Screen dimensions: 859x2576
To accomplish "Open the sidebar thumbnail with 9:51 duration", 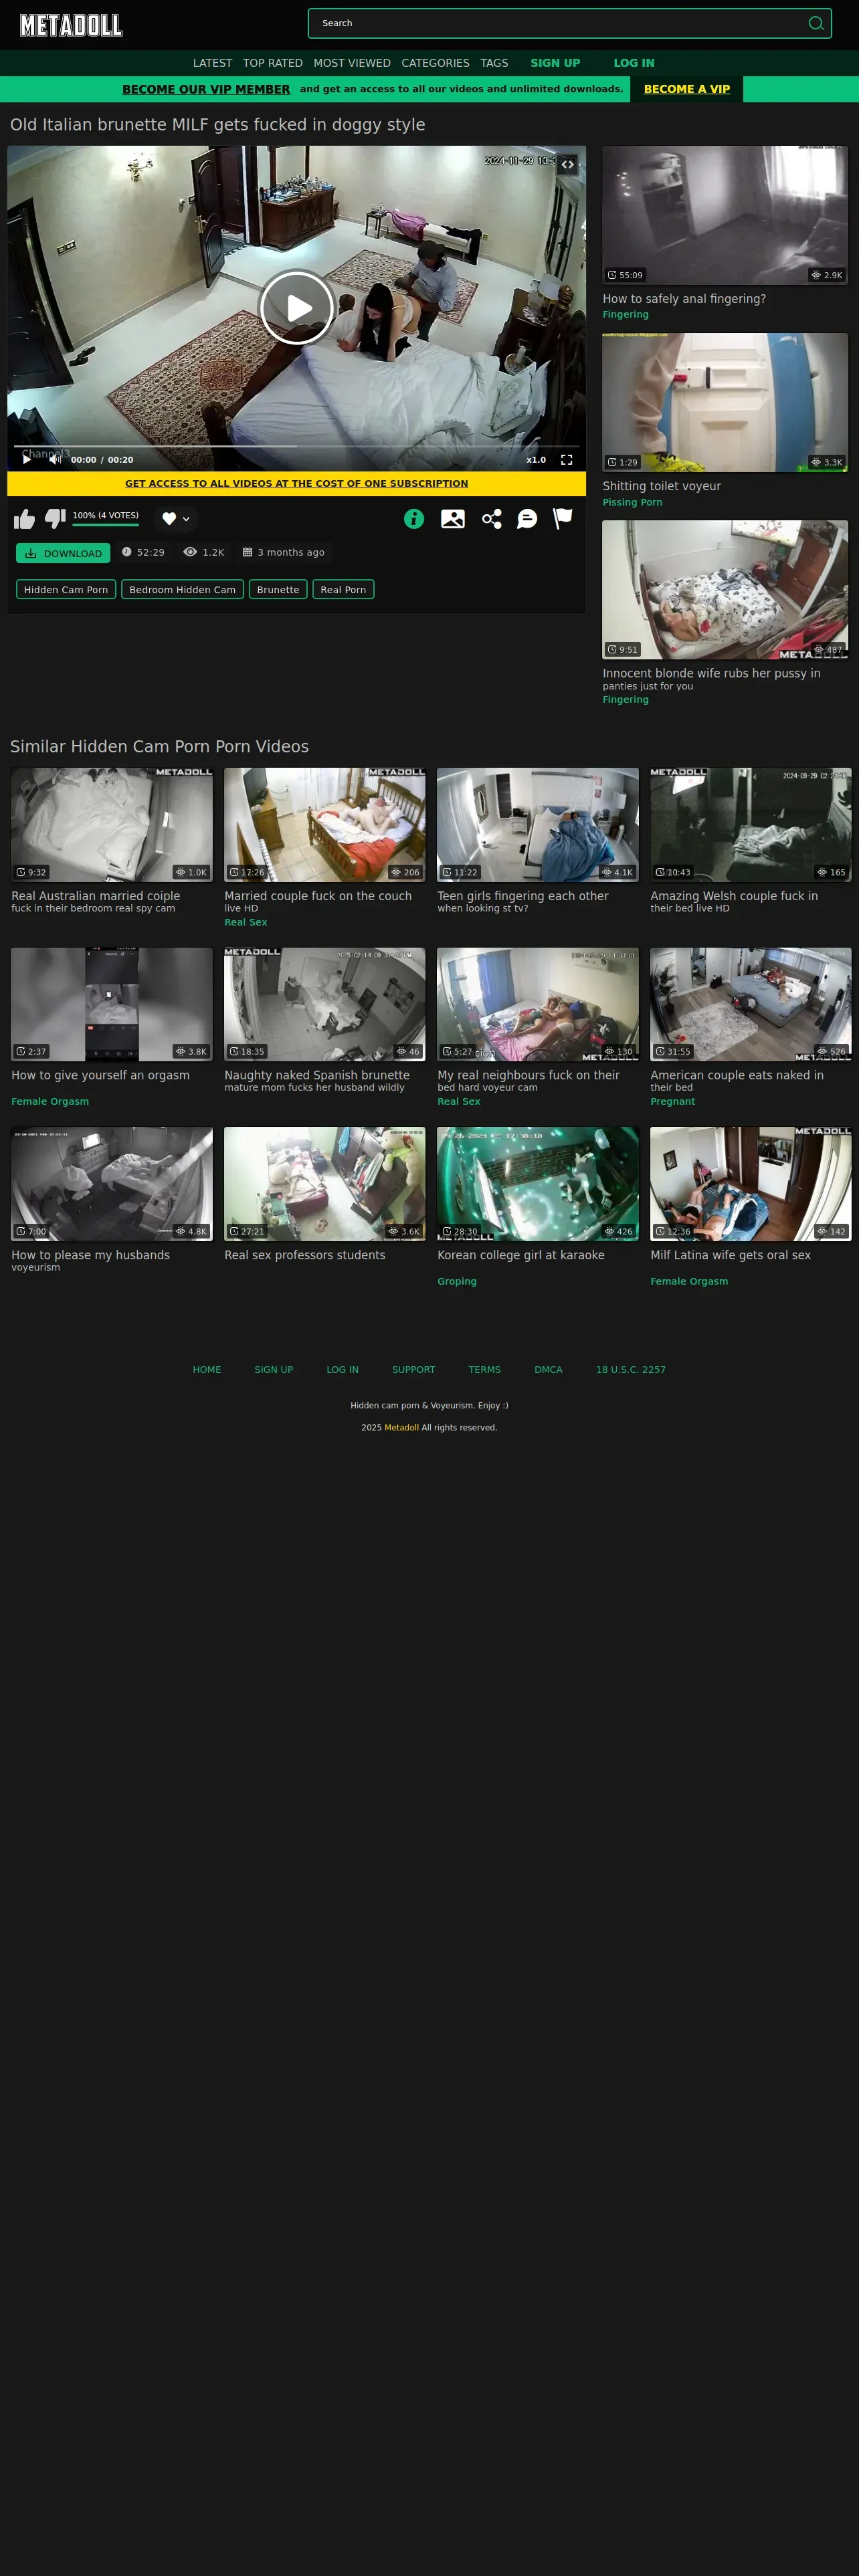I will [x=725, y=589].
